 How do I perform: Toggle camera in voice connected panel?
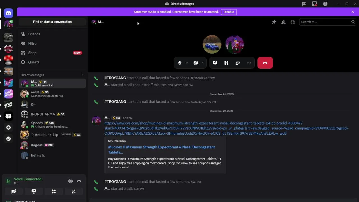tap(14, 191)
